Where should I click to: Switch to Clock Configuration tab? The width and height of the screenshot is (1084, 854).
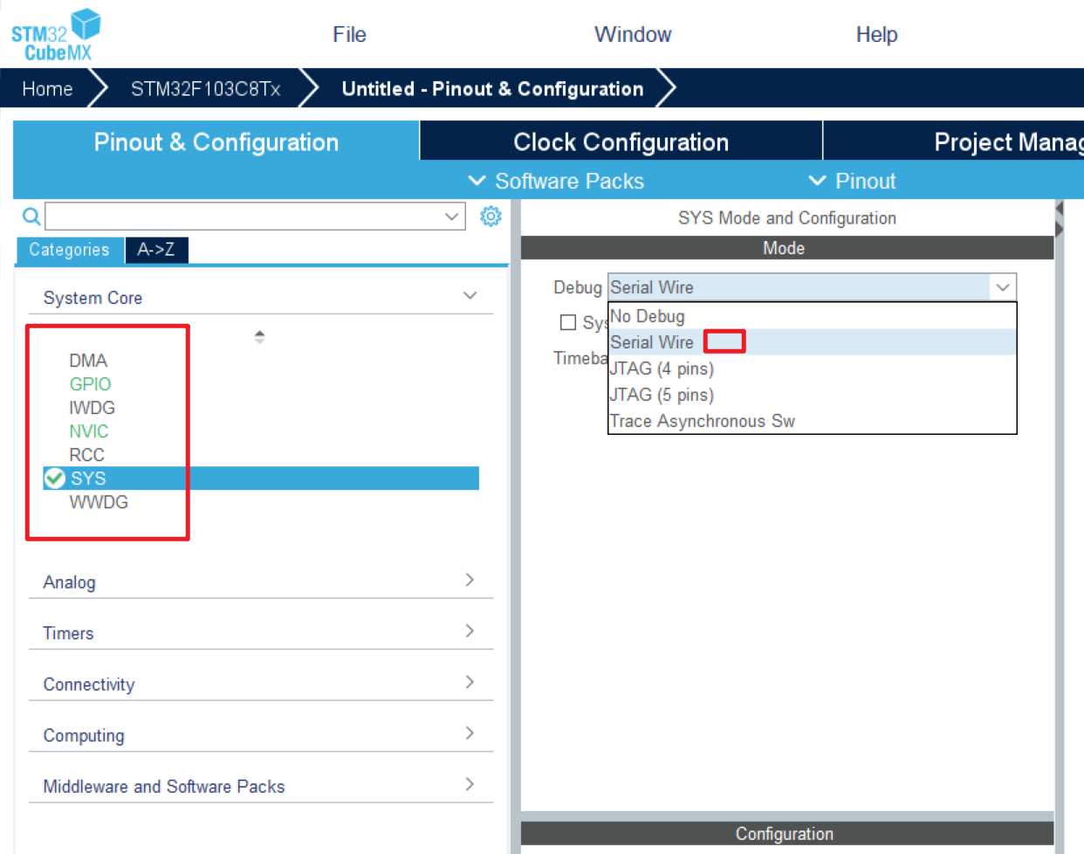click(x=621, y=141)
